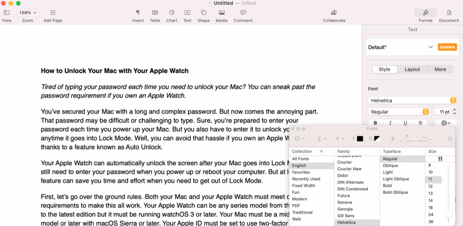463x226 pixels.
Task: Open the Helvetica font family dropdown
Action: click(412, 100)
